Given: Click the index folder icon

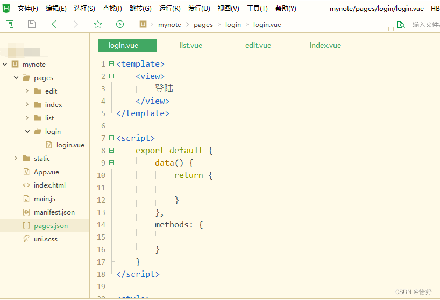Looking at the screenshot, I should 38,105.
